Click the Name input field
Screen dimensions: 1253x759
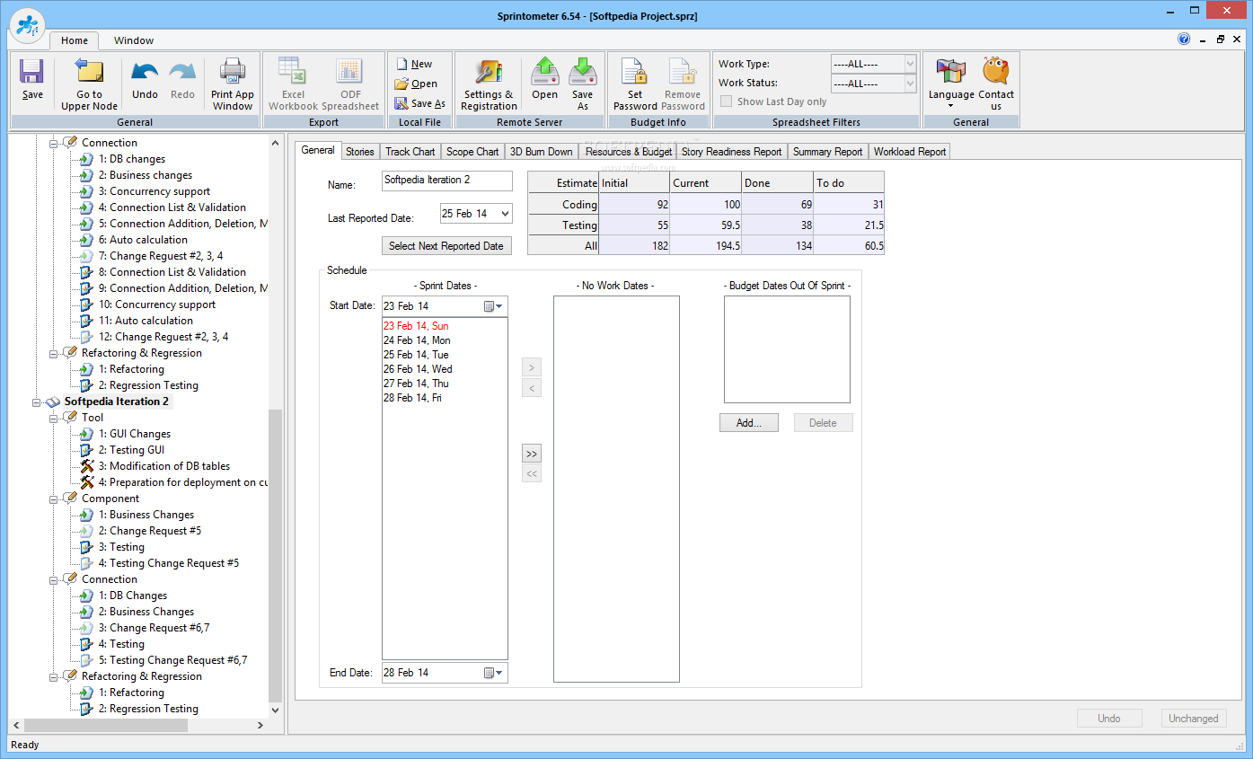point(446,181)
